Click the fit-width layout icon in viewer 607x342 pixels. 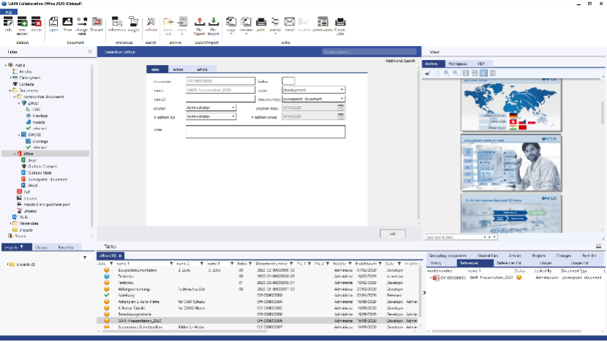pyautogui.click(x=475, y=73)
